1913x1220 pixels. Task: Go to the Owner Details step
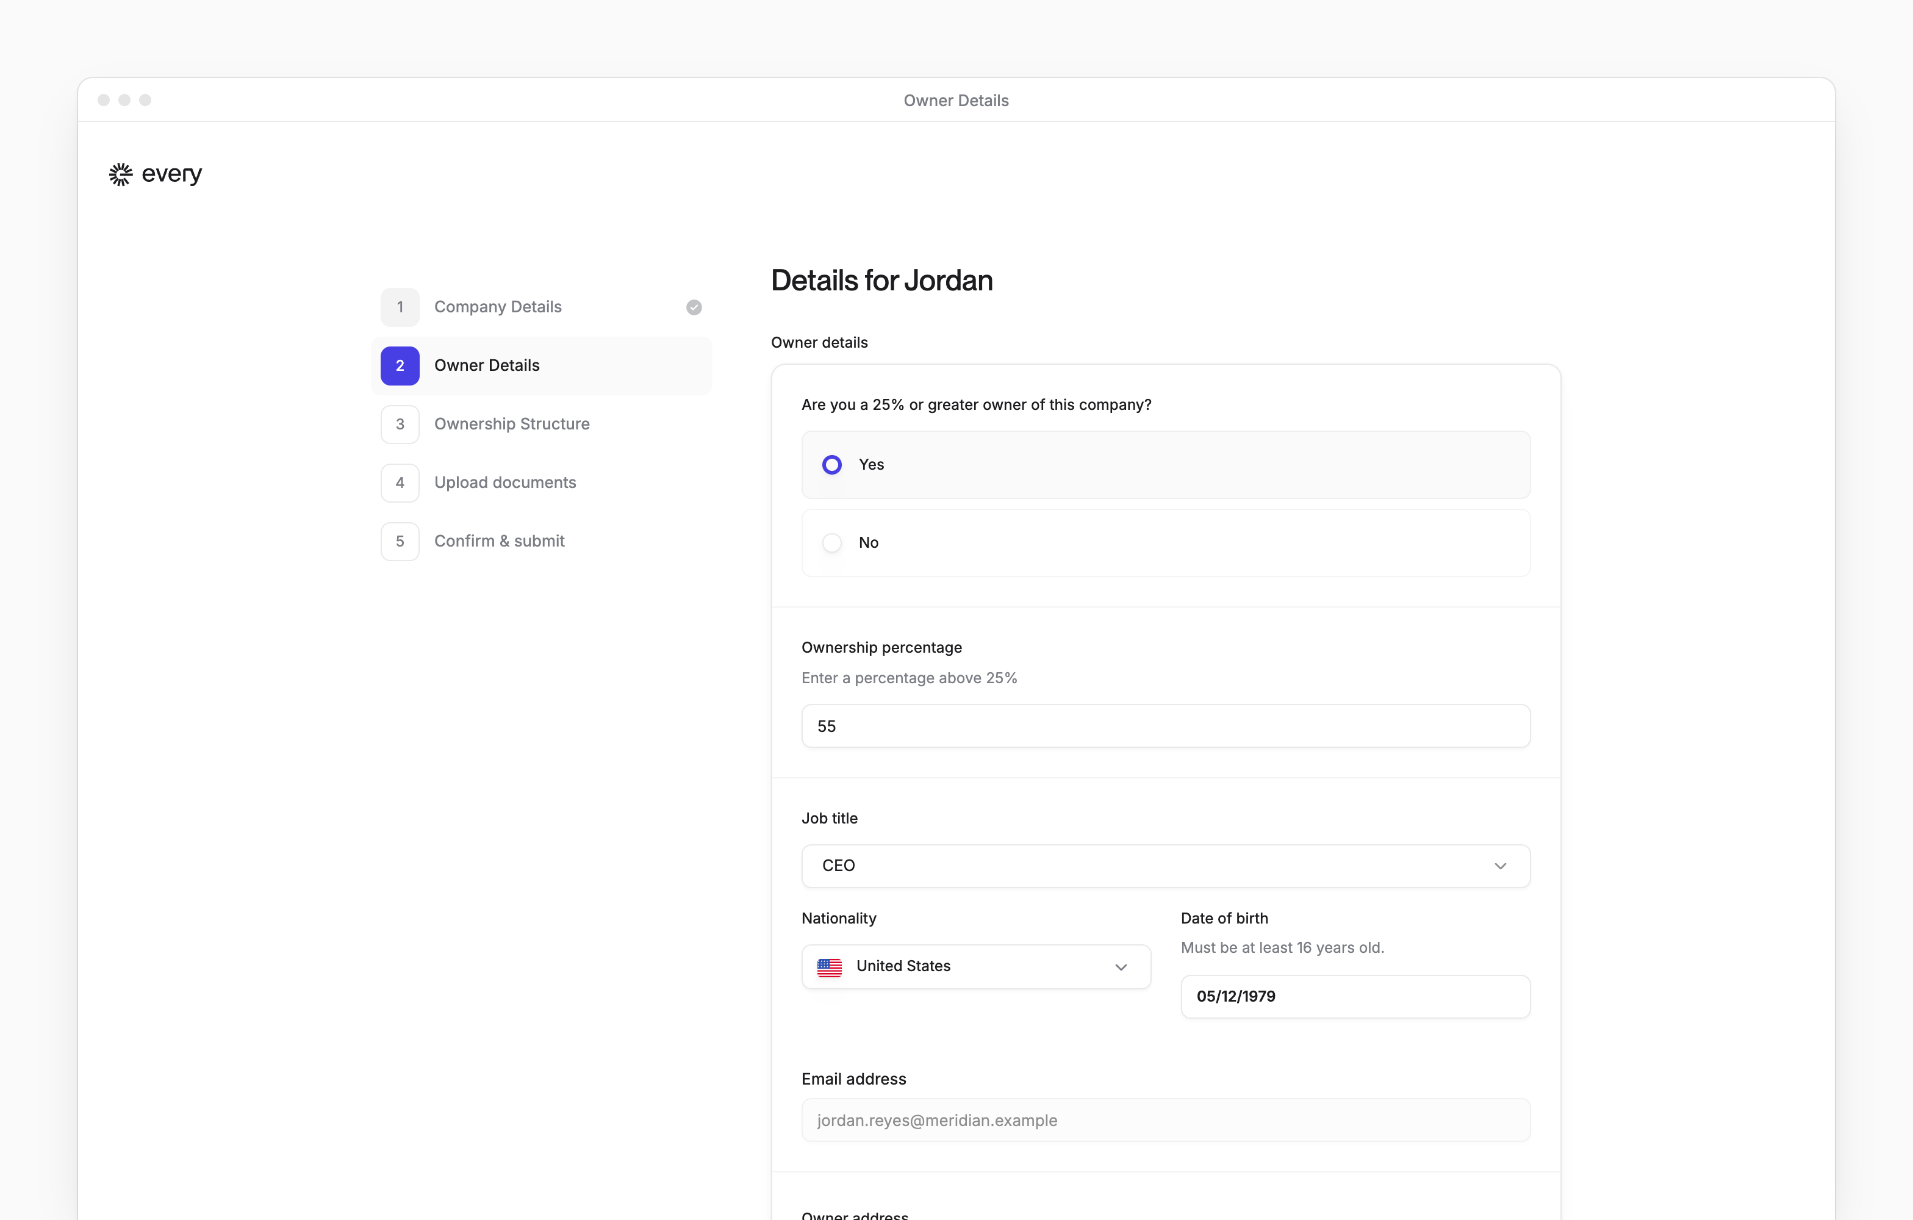pos(541,365)
